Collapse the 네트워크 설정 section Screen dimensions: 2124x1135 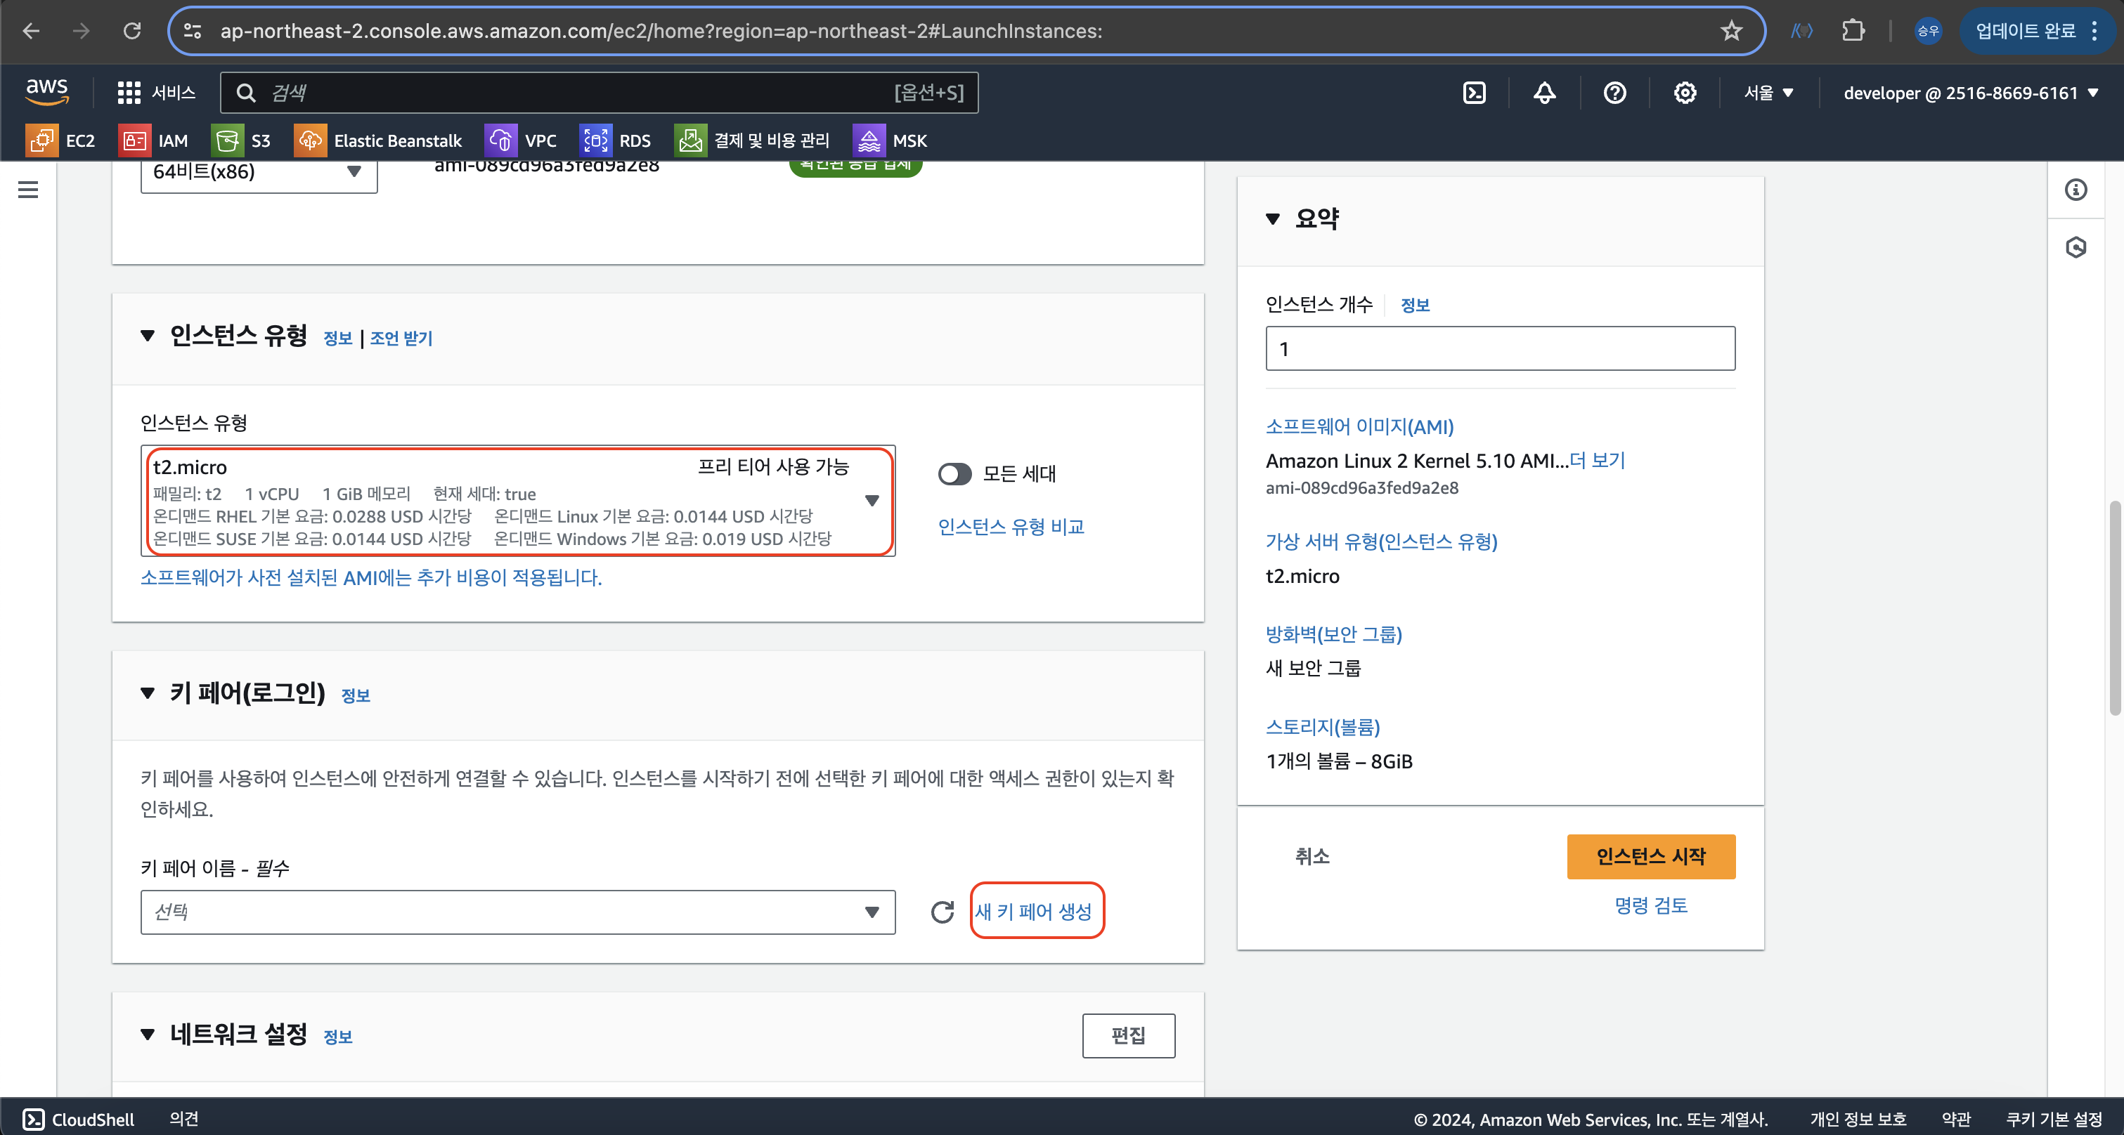click(x=148, y=1035)
